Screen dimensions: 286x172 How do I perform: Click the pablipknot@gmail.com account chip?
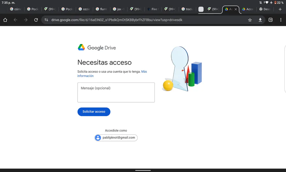116,138
